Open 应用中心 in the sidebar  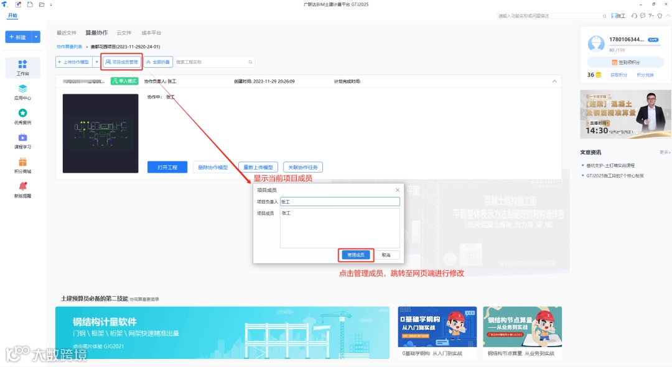[x=23, y=92]
